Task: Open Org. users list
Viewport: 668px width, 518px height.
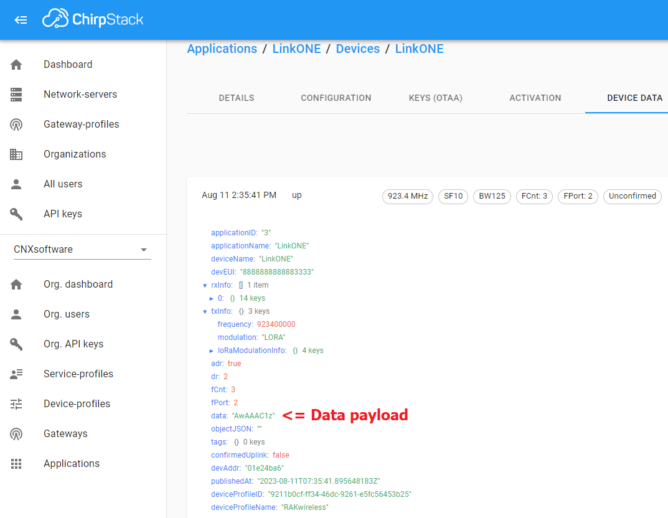Action: click(67, 314)
